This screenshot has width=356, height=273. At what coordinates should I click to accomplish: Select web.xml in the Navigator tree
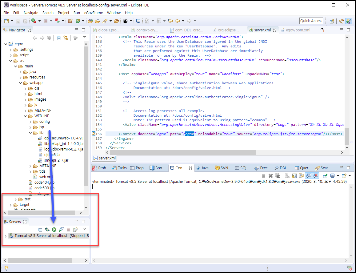click(46, 177)
